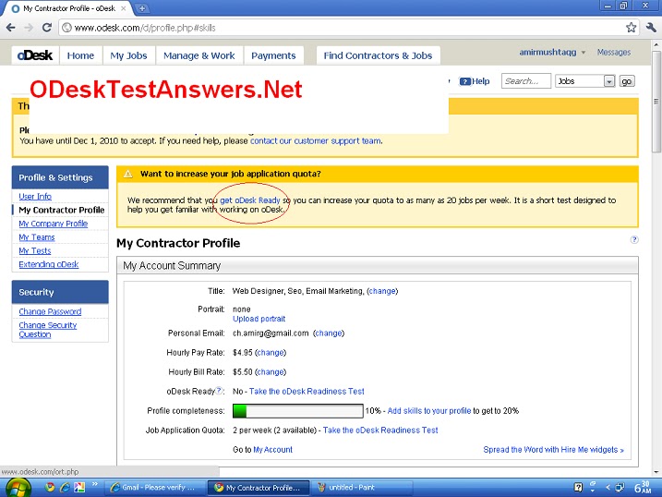This screenshot has width=662, height=497.
Task: Click scrollbar down arrow
Action: [656, 472]
